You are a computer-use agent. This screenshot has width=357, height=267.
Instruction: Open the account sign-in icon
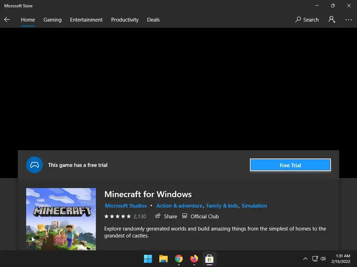tap(332, 19)
